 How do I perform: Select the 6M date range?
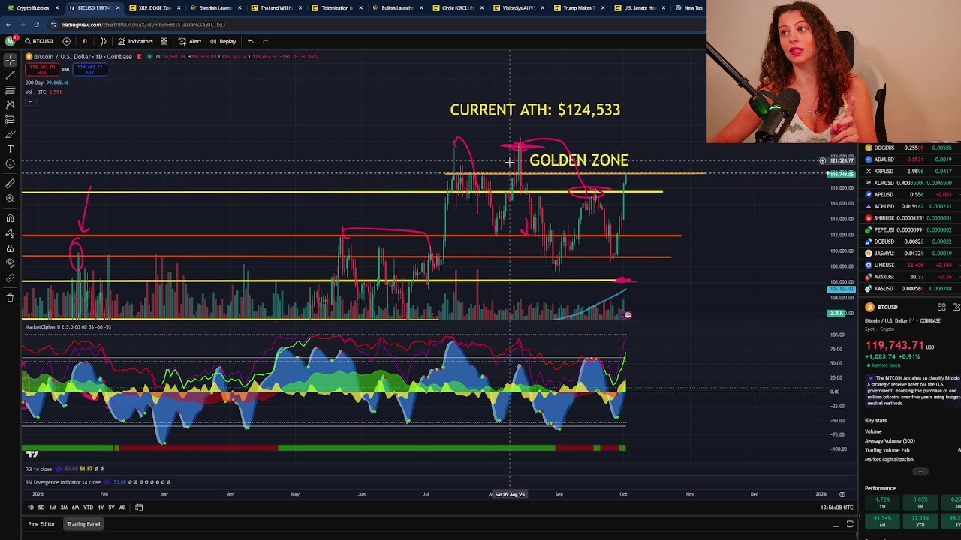(x=75, y=508)
